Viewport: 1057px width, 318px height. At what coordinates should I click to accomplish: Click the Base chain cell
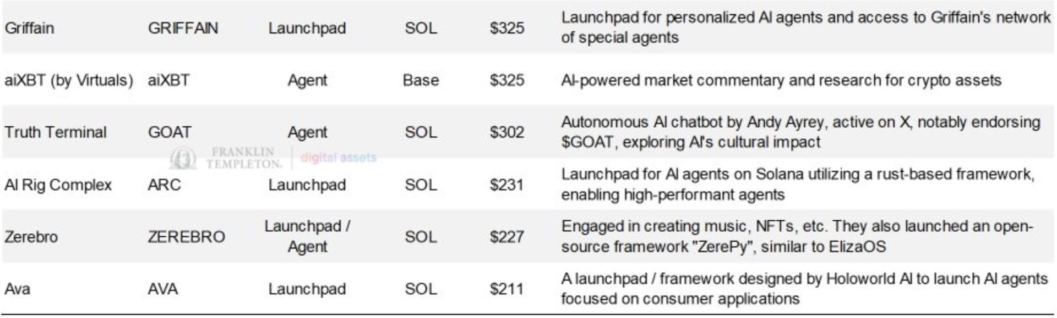[421, 80]
